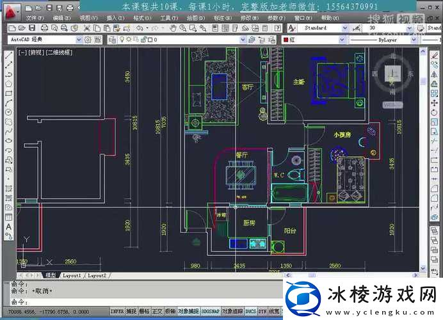Screen dimensions: 443x320
Task: Click the Copy icon in standard toolbar
Action: [x=97, y=28]
